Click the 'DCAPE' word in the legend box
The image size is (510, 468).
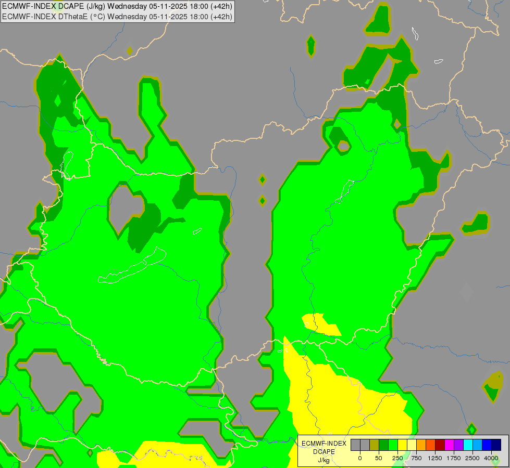coord(324,452)
